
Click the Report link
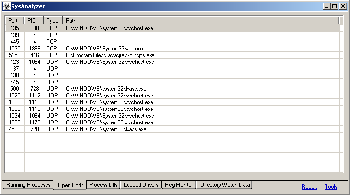309,187
